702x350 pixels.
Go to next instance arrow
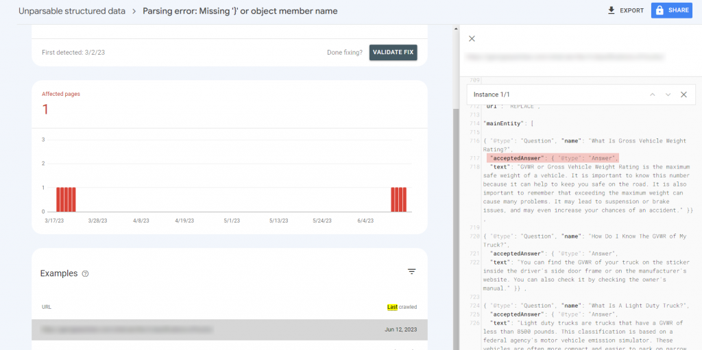tap(668, 95)
